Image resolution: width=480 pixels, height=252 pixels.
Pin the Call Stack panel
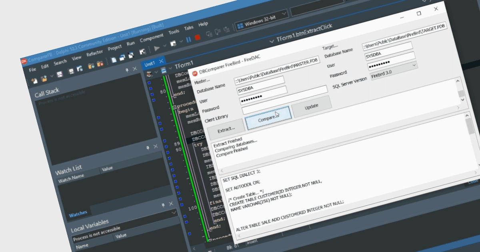(127, 70)
